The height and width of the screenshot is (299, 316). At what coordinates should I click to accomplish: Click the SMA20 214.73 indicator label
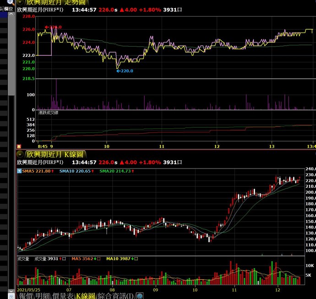point(115,171)
